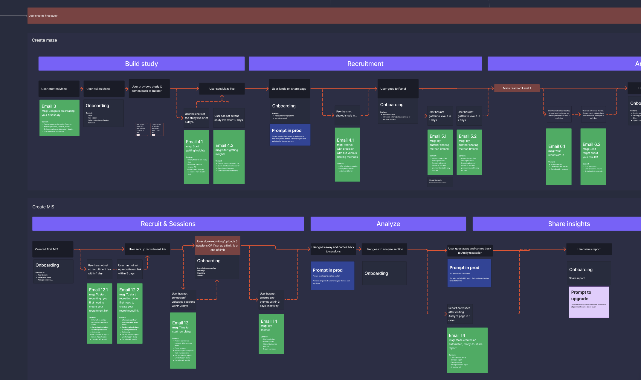
Task: Select 'Prompt in prod' card about hiring from panel
Action: tap(290, 135)
